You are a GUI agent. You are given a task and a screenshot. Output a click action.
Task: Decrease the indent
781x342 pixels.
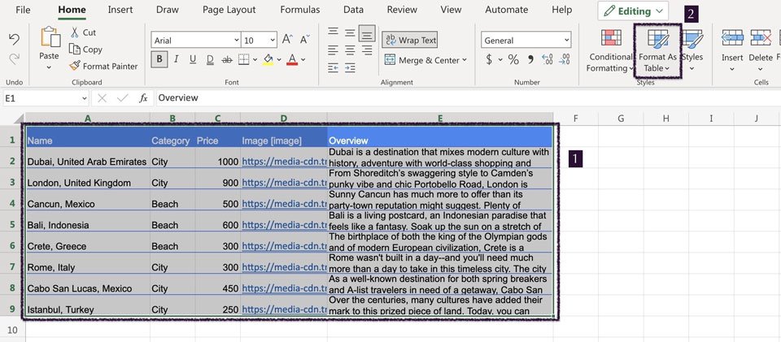pyautogui.click(x=334, y=67)
